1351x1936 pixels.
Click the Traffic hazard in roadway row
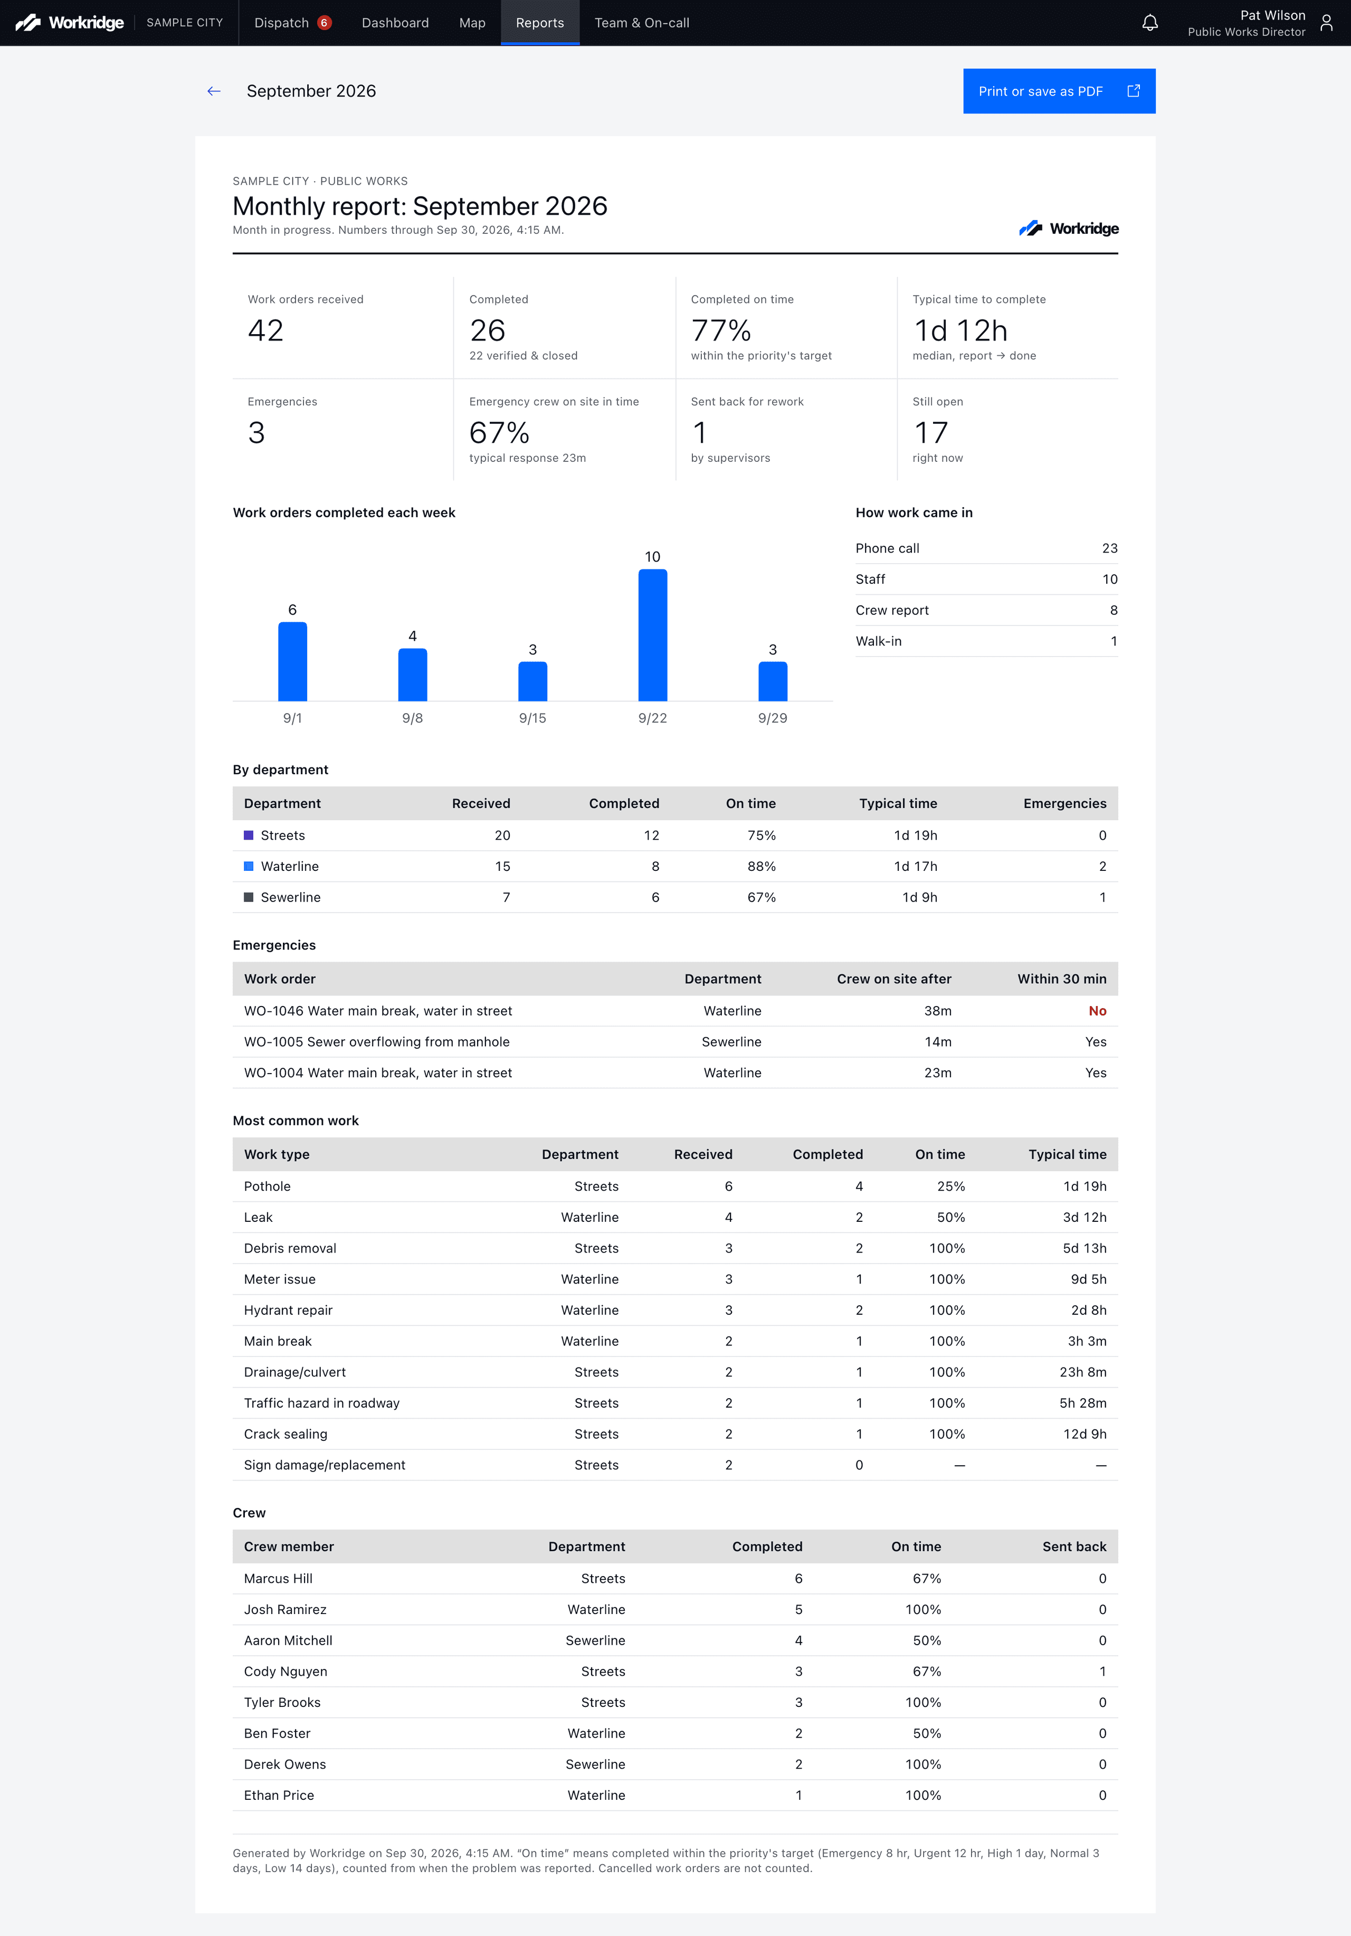click(675, 1403)
